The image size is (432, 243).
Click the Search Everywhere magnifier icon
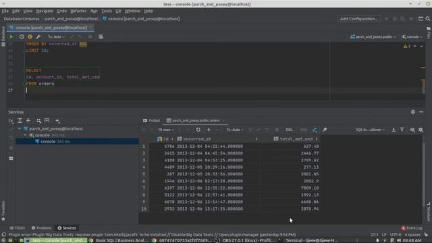click(x=427, y=19)
